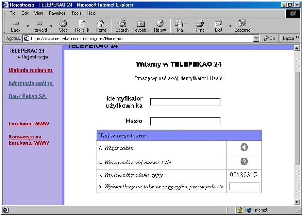Screen dimensions: 303x215
Task: Focus the Hasło password field
Action: tap(185, 121)
